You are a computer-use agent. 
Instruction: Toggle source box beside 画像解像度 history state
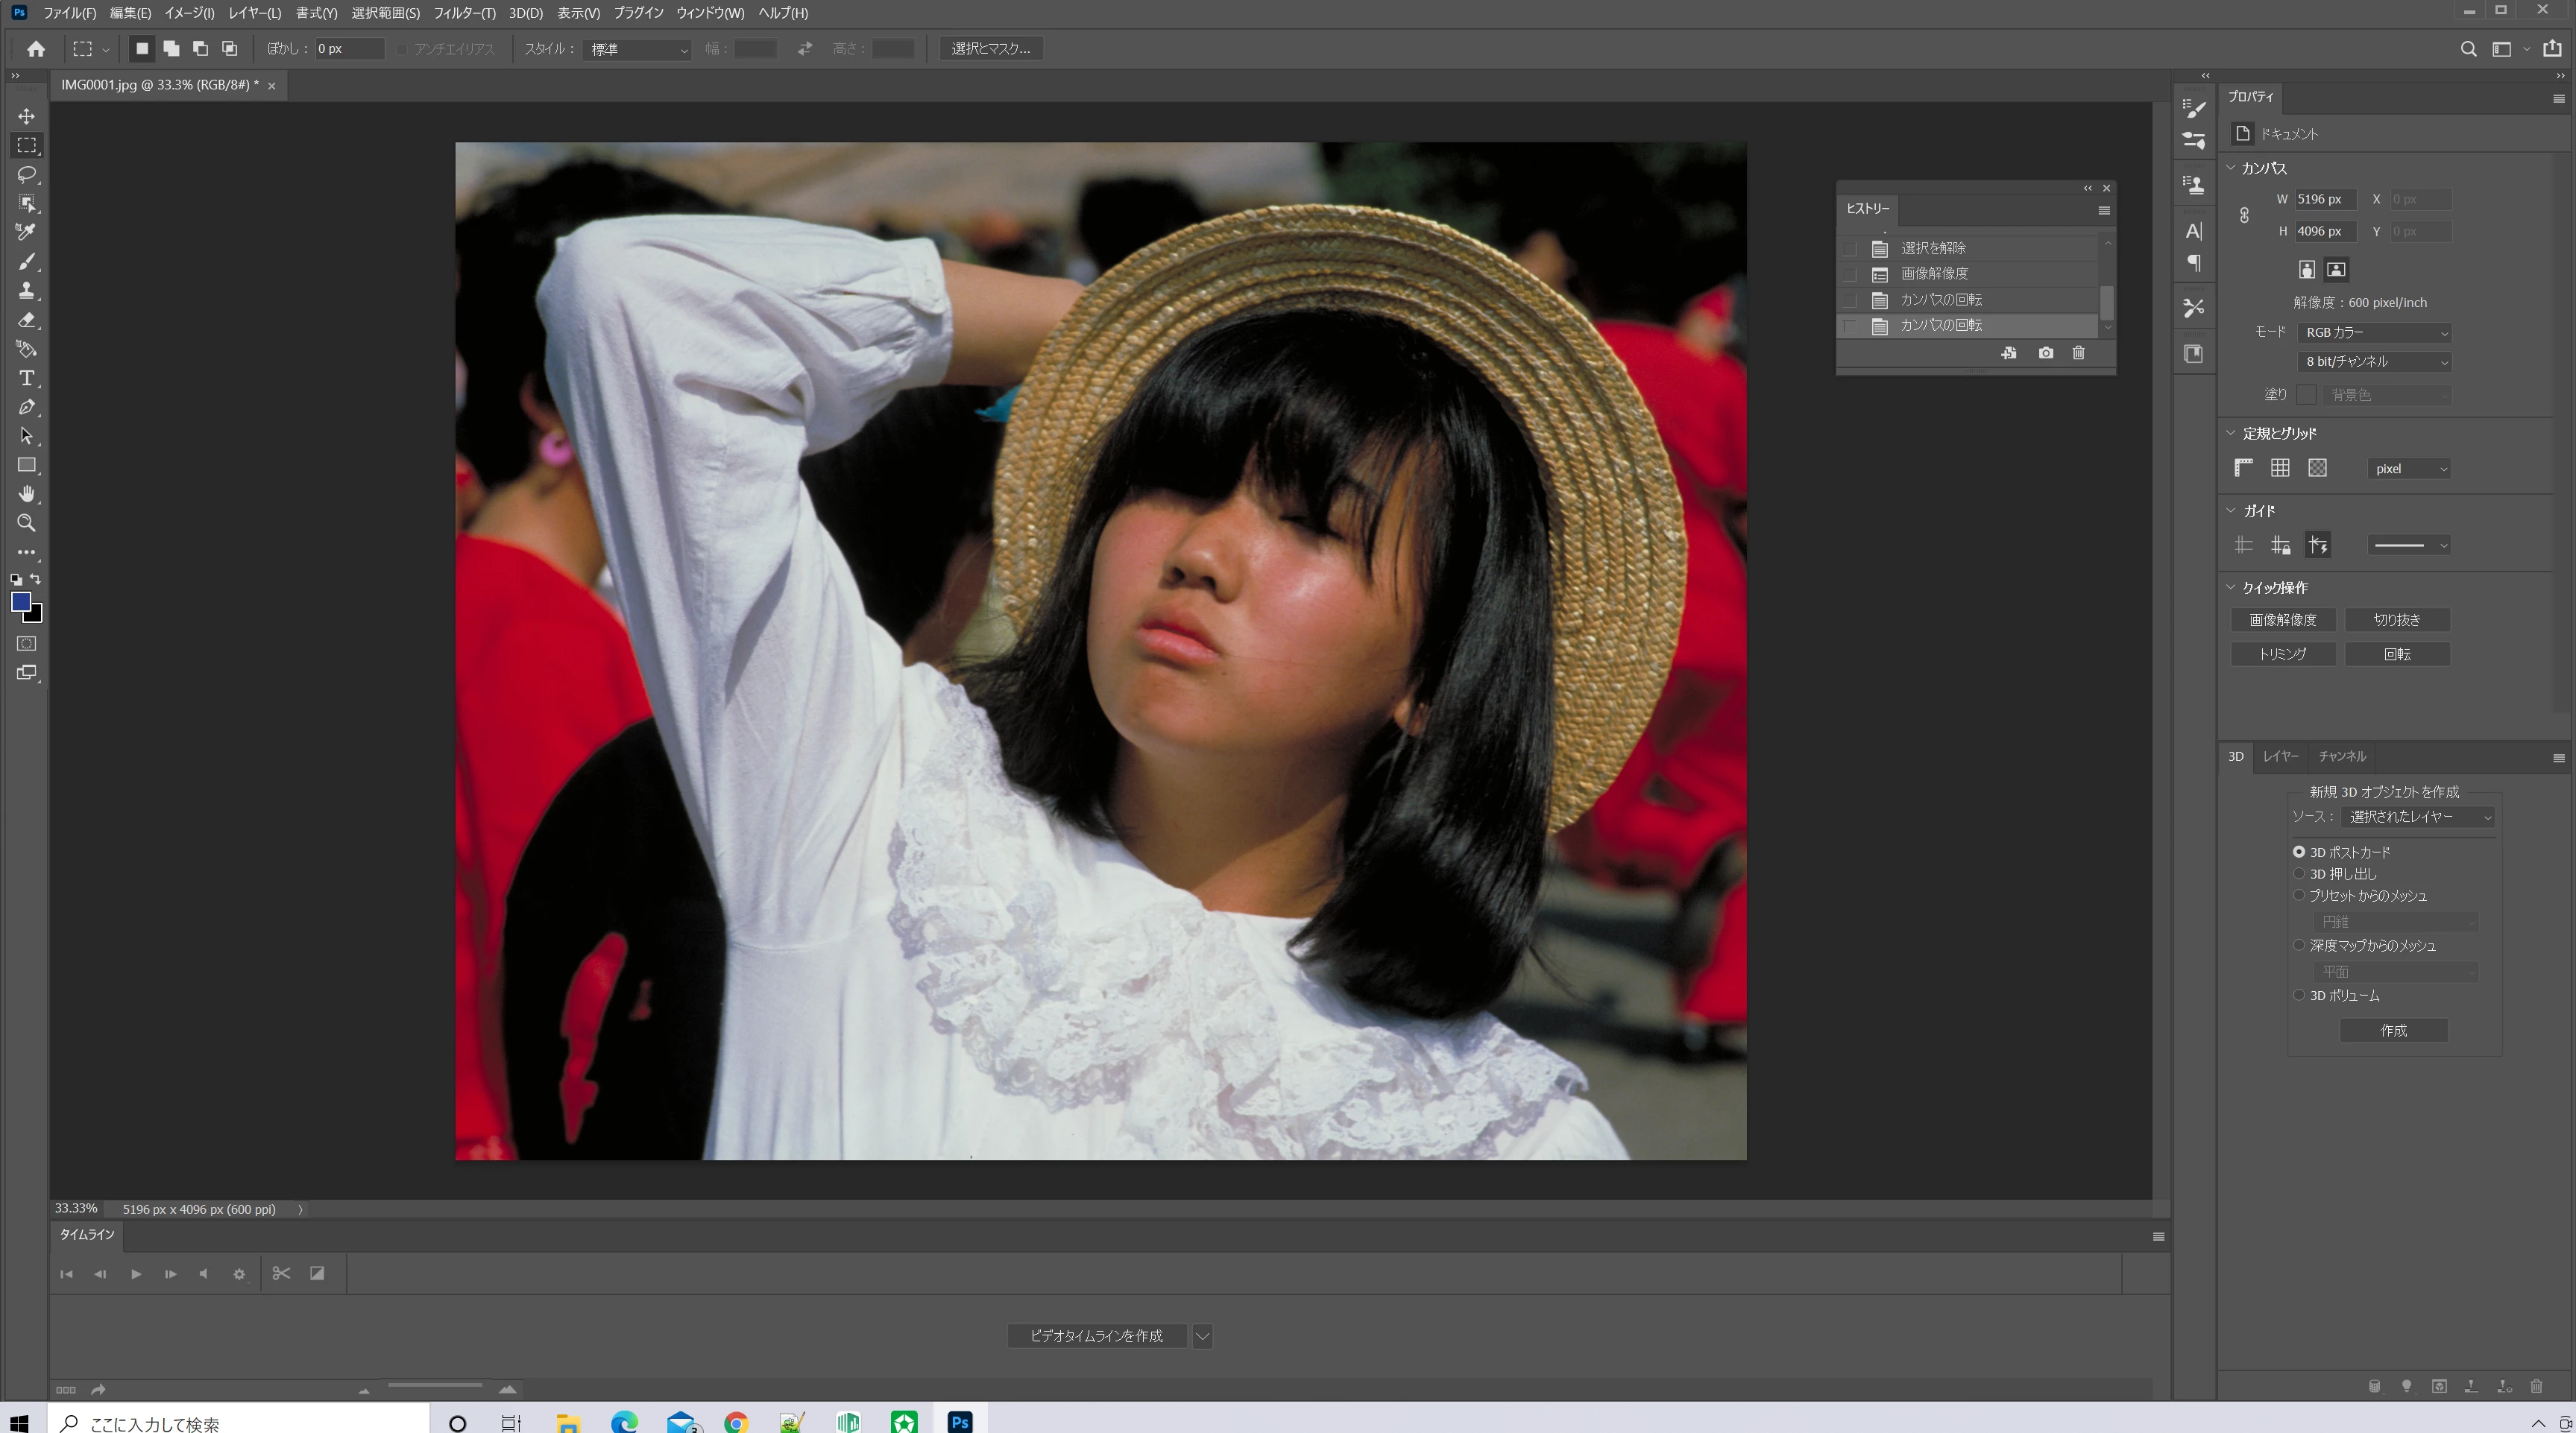click(1849, 273)
